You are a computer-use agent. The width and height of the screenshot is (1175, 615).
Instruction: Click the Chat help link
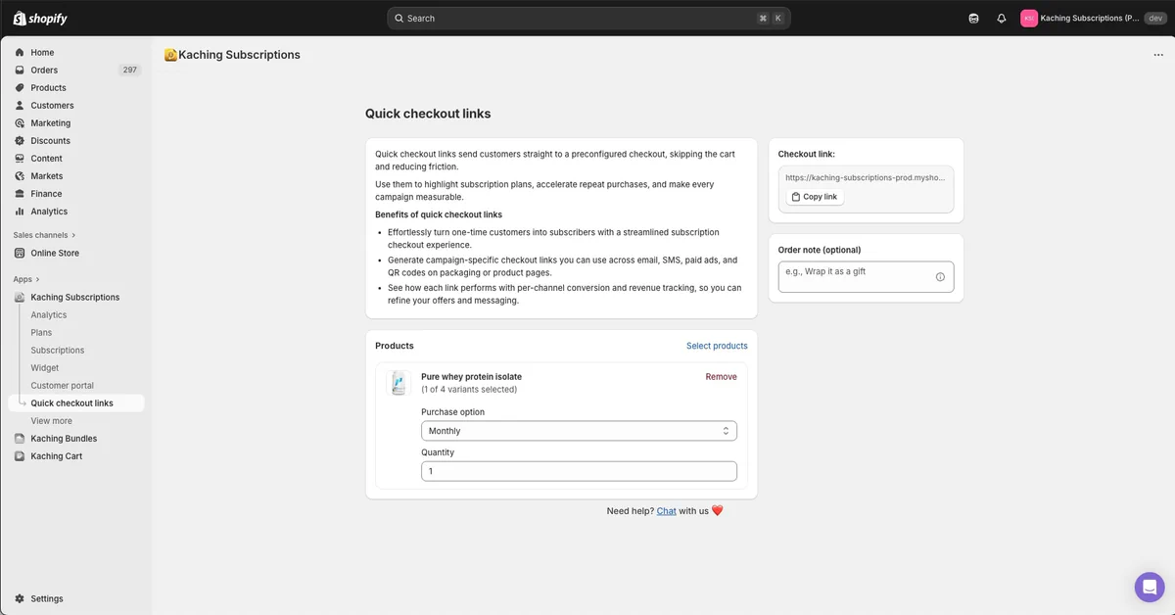point(667,511)
